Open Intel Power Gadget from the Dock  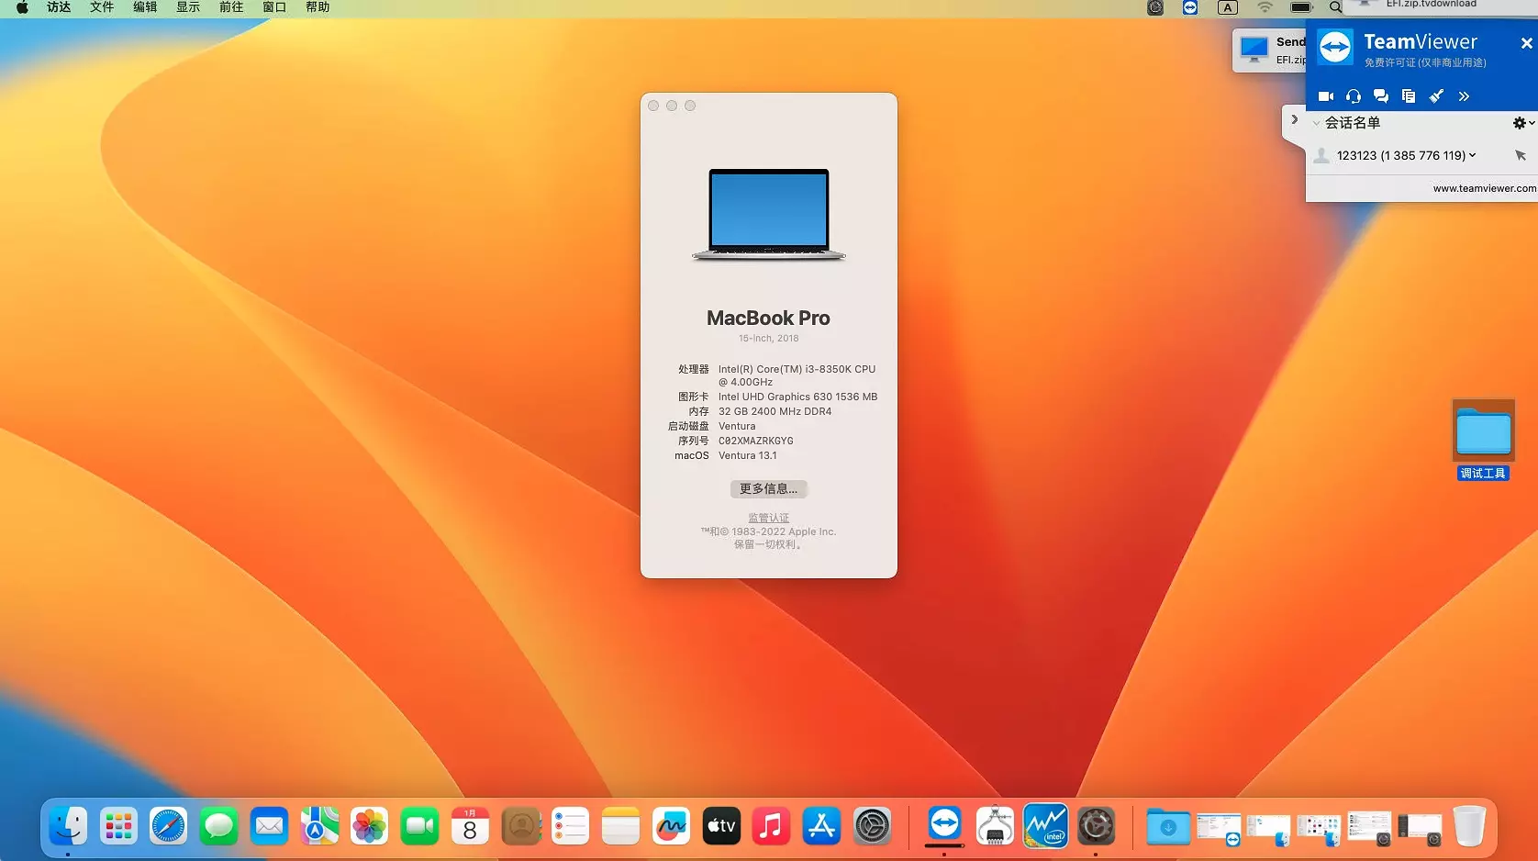(1045, 827)
